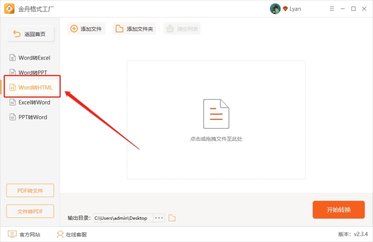The image size is (373, 242).
Task: Click 点击或拖拽文件至此处 text
Action: point(216,139)
